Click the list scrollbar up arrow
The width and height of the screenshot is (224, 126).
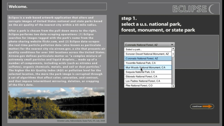(x=173, y=49)
